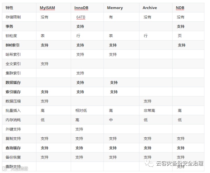The height and width of the screenshot is (173, 210).
Task: Select the 锁粒度 row label
Action: click(x=11, y=36)
